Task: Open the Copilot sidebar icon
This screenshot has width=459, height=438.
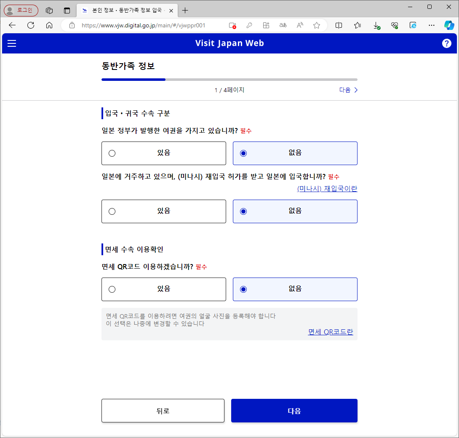Action: (x=449, y=25)
